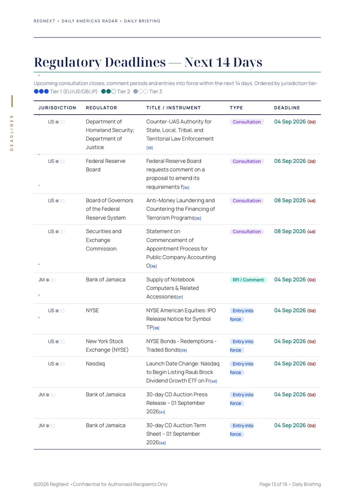Screen dimensions: 355x503
Task: Click the vertical DEADLINES side label
Action: 12,133
